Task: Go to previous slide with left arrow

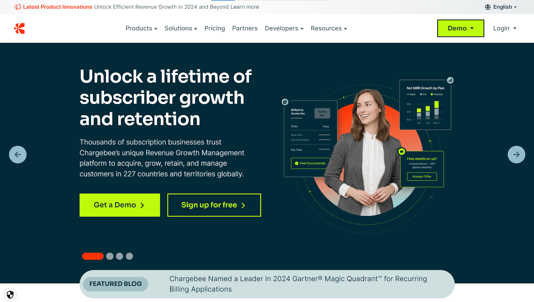Action: pos(18,154)
